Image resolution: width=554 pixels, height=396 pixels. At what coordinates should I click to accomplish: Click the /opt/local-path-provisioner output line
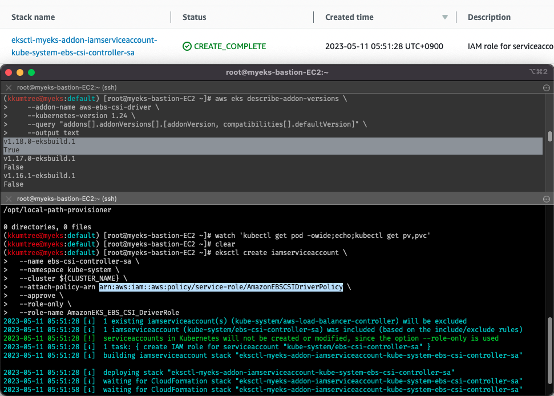pyautogui.click(x=57, y=210)
